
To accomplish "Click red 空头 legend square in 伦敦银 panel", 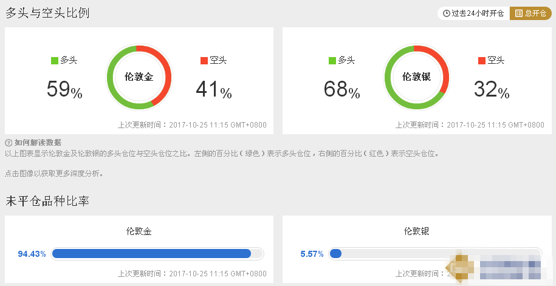I will [x=481, y=60].
